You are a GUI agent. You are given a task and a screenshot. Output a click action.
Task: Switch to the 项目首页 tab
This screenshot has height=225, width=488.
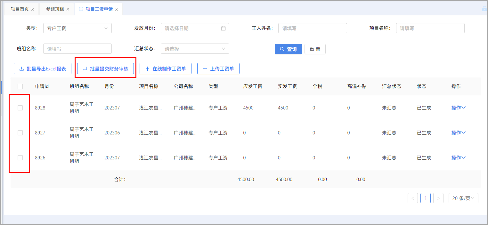[20, 9]
